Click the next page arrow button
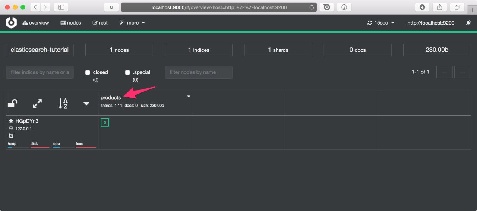477x211 pixels. pos(462,72)
